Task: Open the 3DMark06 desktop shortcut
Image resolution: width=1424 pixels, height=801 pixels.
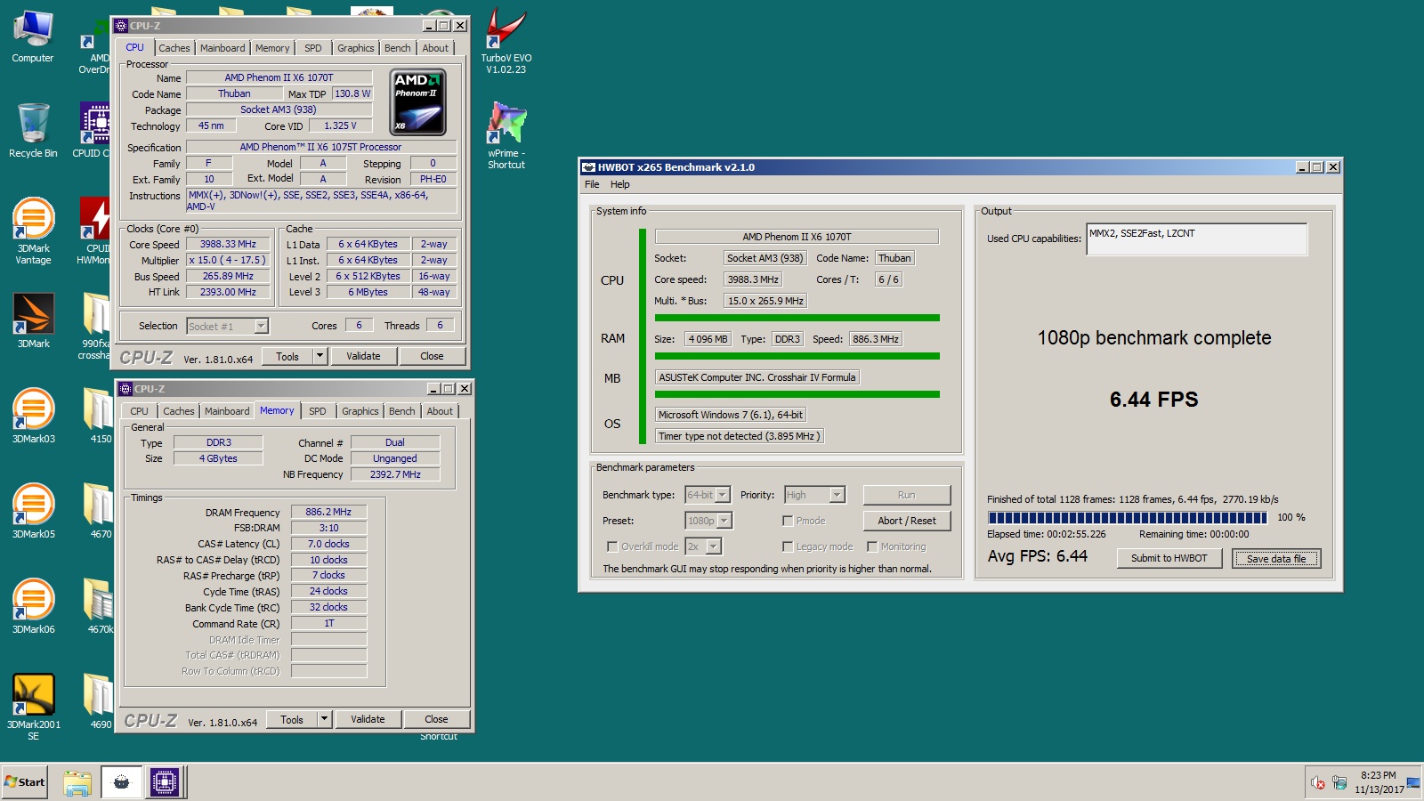Action: pos(33,606)
